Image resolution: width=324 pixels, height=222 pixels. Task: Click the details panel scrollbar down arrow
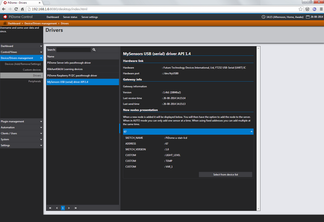point(258,209)
